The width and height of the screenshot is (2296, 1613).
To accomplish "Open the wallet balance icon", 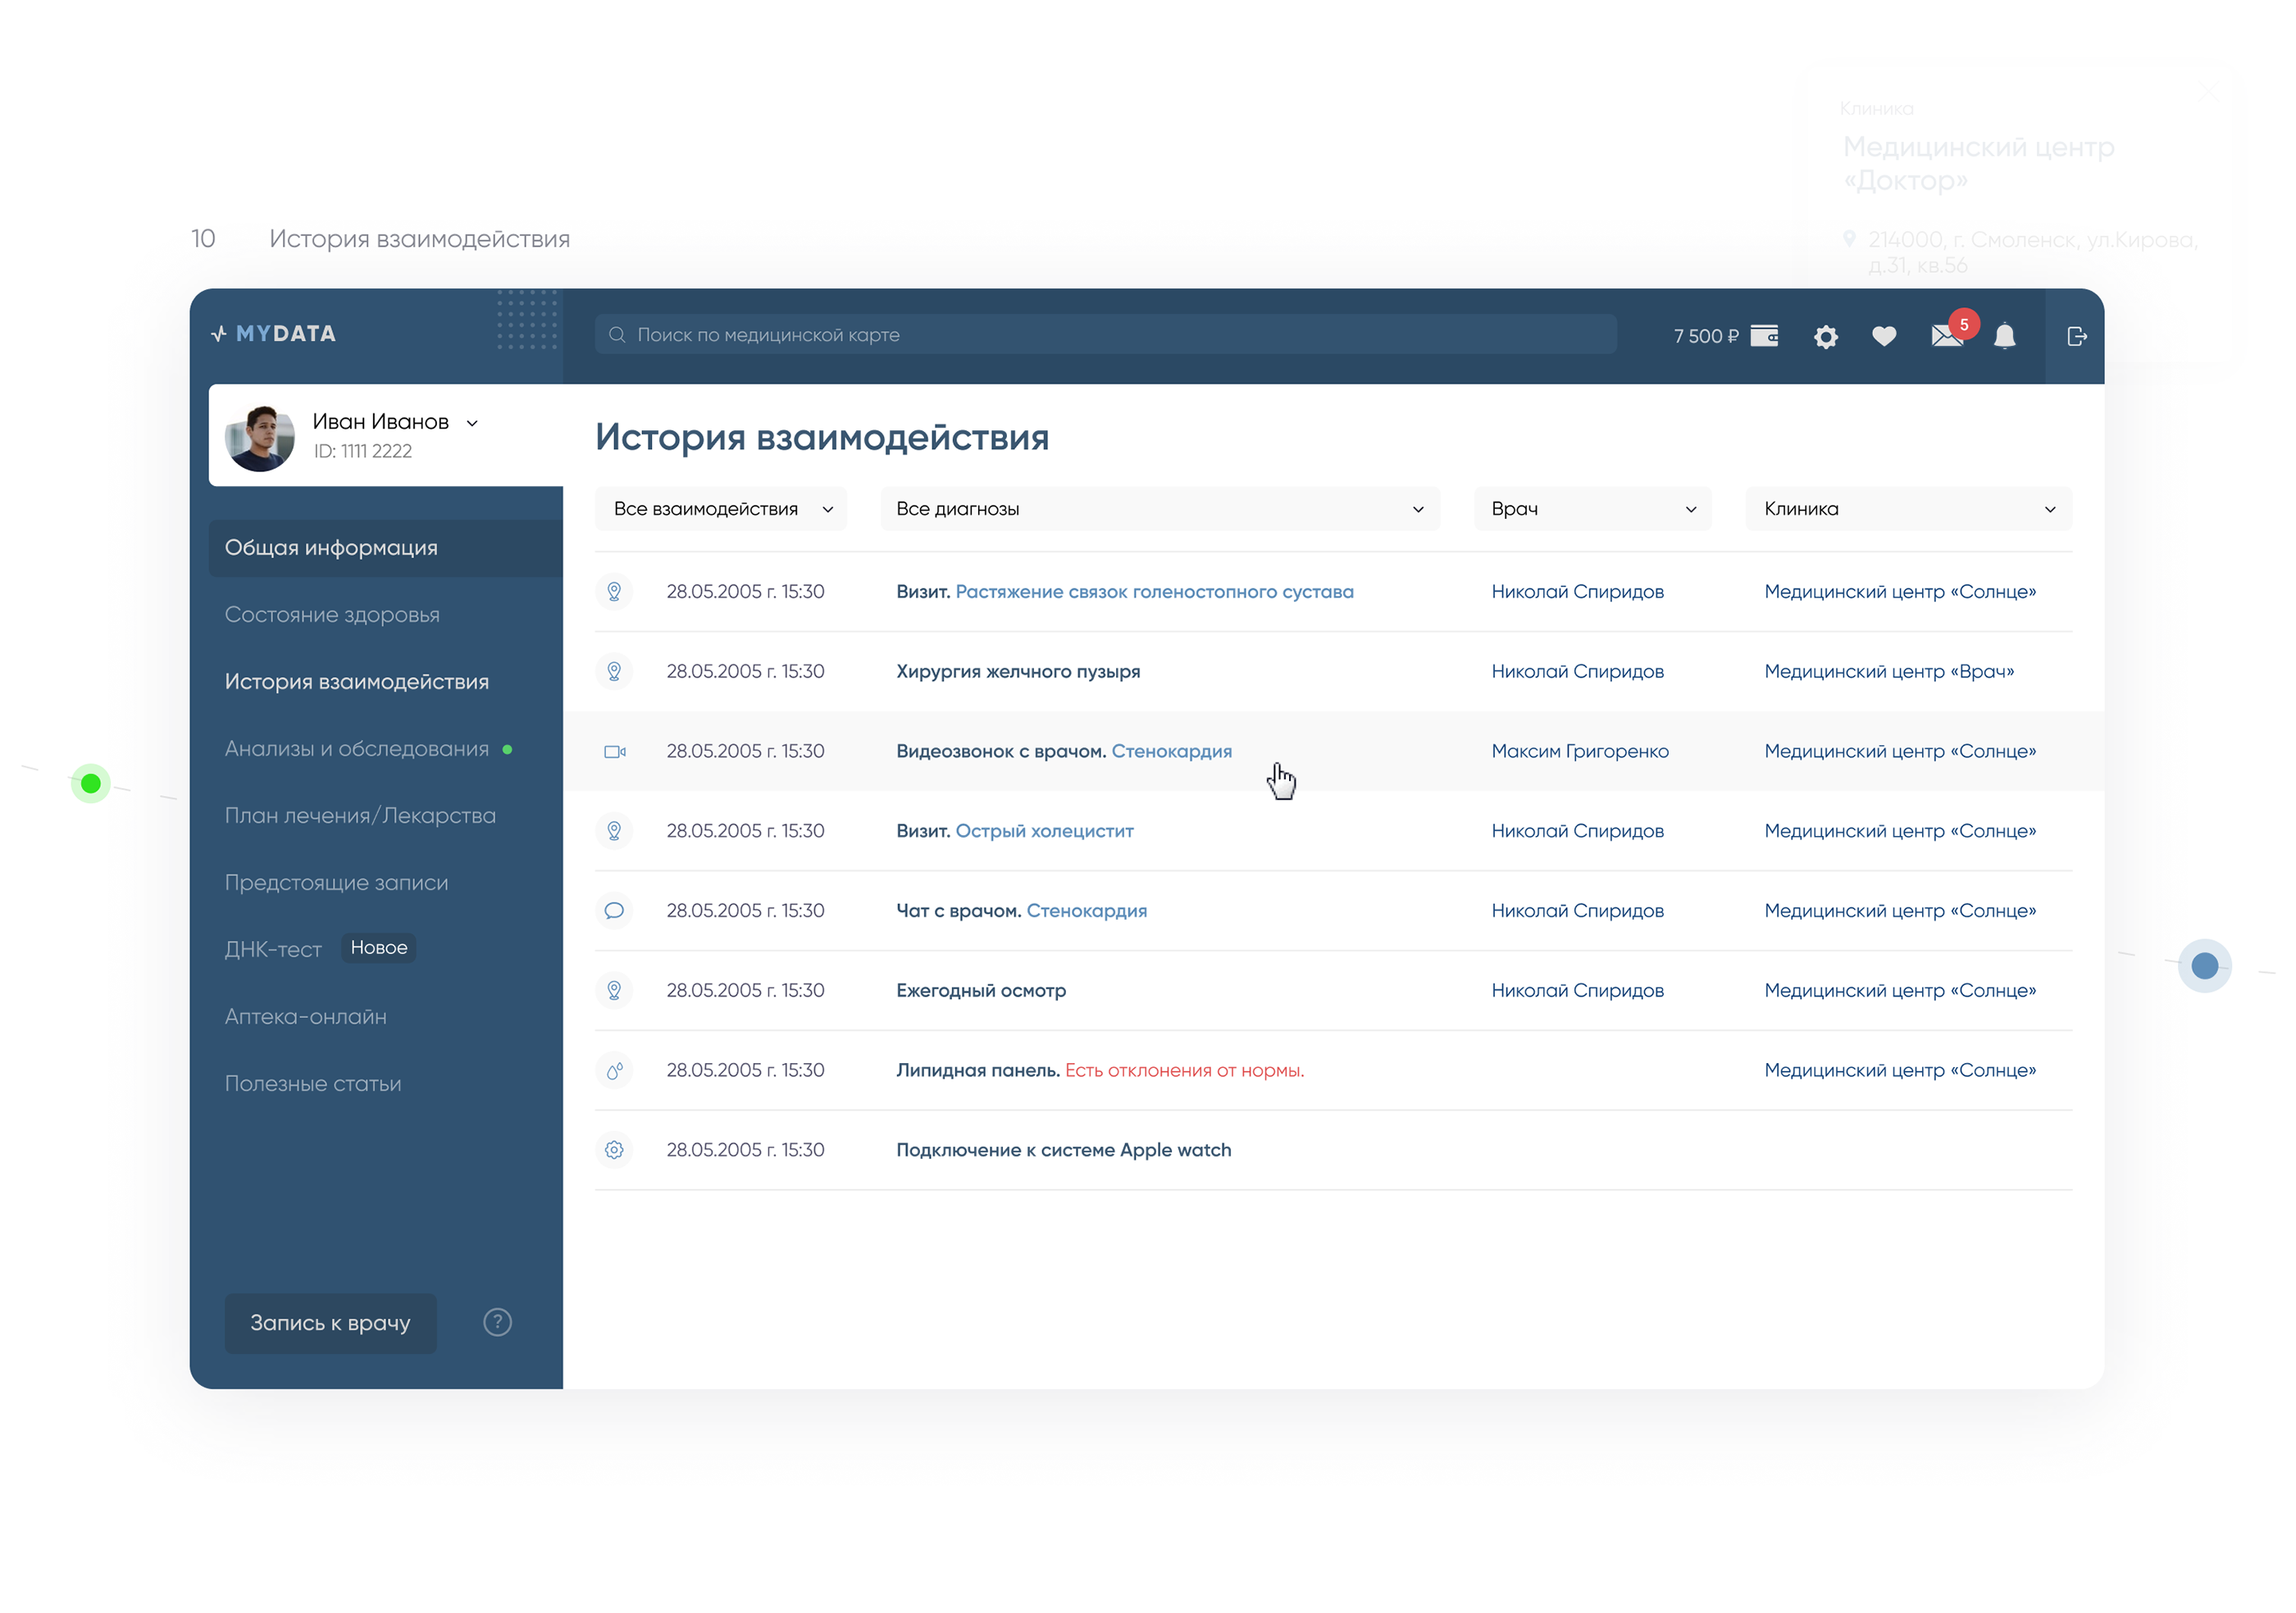I will coord(1764,336).
